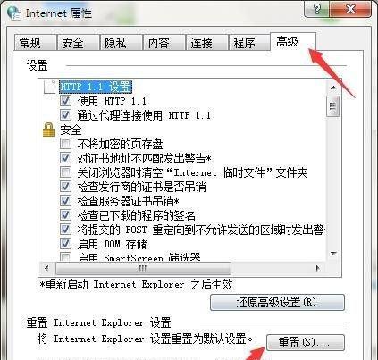Screen dimensions: 378x360
Task: Click the 还原高级设置(R) button
Action: click(x=277, y=303)
